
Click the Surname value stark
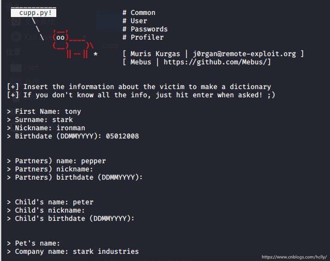62,119
